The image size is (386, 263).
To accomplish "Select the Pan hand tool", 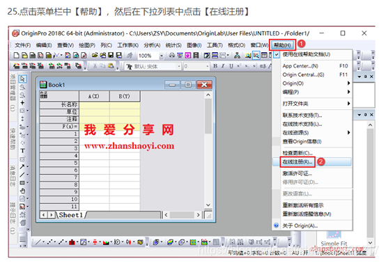I will point(22,191).
